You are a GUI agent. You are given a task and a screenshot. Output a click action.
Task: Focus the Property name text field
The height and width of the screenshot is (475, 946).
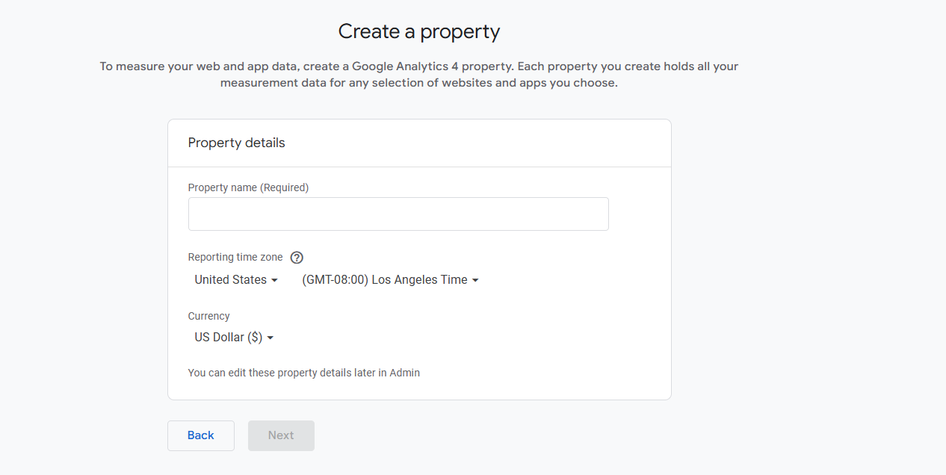click(398, 214)
